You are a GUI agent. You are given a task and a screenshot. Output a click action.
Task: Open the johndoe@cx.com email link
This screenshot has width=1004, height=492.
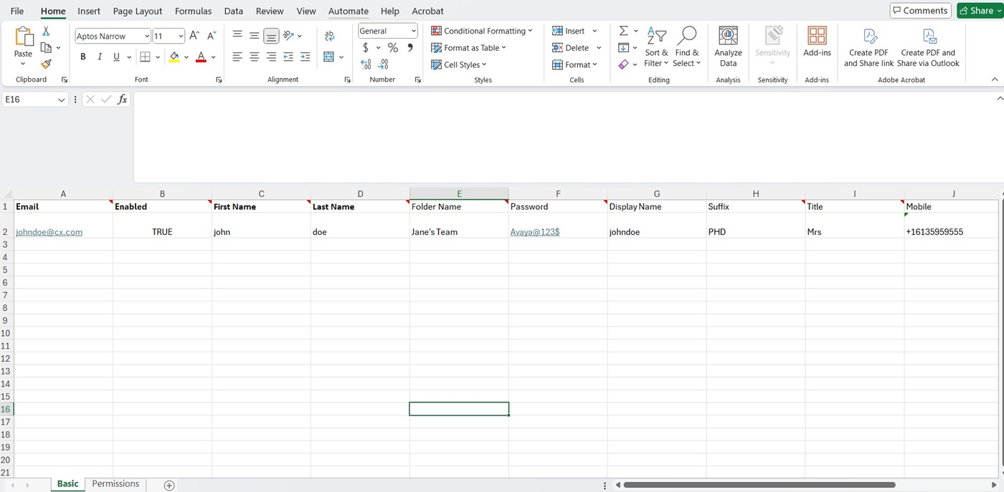tap(49, 232)
